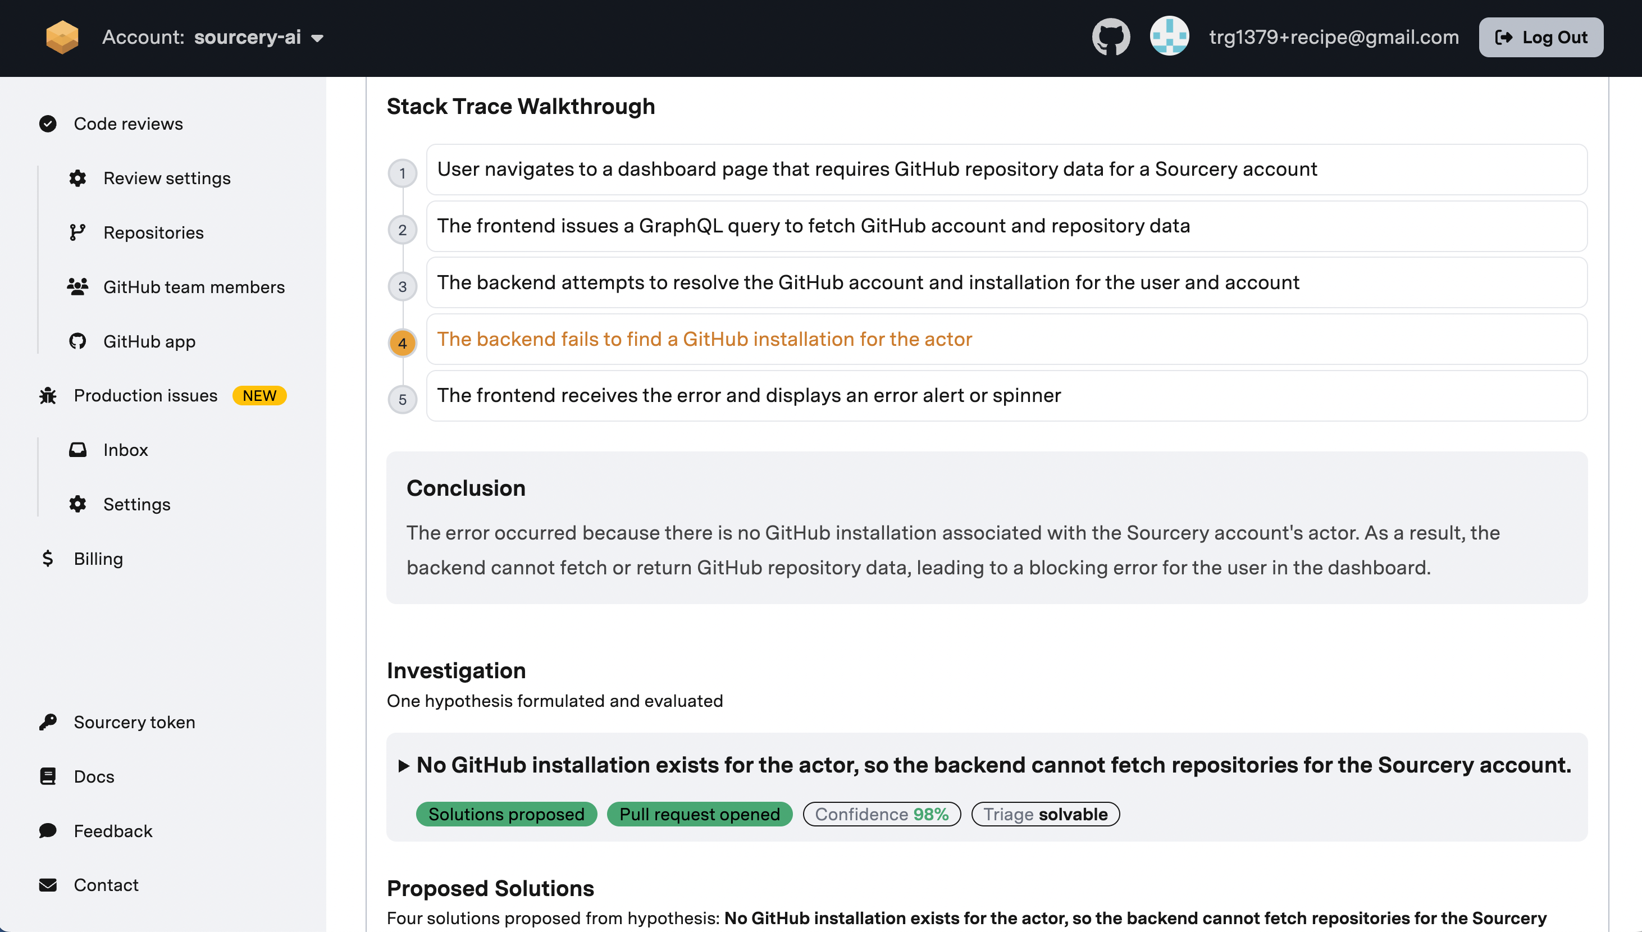The width and height of the screenshot is (1642, 932).
Task: Click the Repositories branch icon
Action: click(77, 232)
